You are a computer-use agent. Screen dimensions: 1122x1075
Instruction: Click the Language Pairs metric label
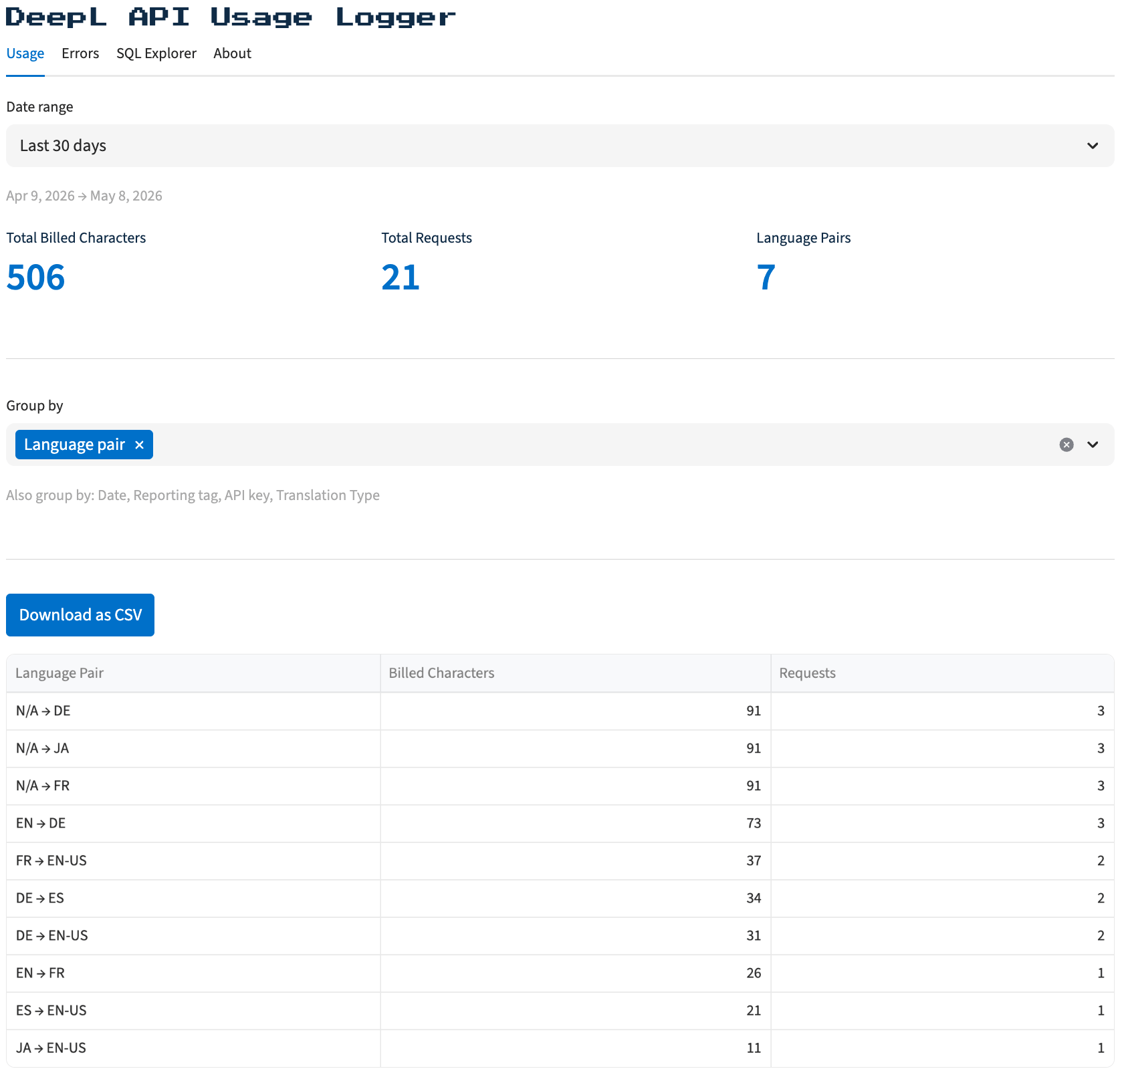pyautogui.click(x=804, y=238)
